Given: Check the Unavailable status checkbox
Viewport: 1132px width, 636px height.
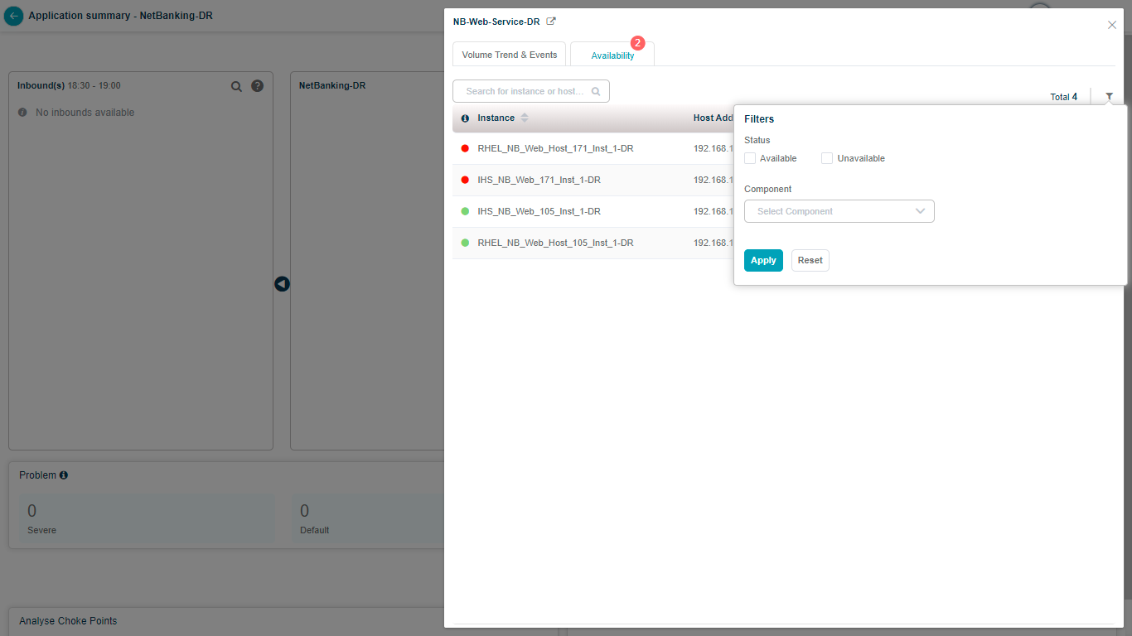Looking at the screenshot, I should click(x=827, y=158).
